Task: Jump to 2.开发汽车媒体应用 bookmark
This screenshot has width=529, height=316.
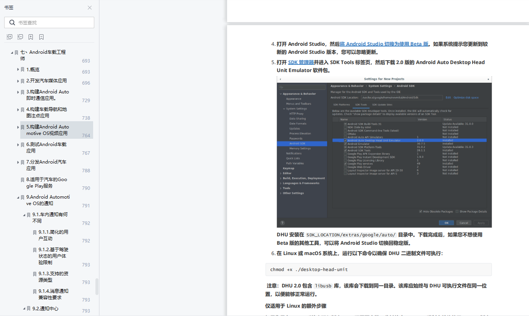Action: point(47,81)
